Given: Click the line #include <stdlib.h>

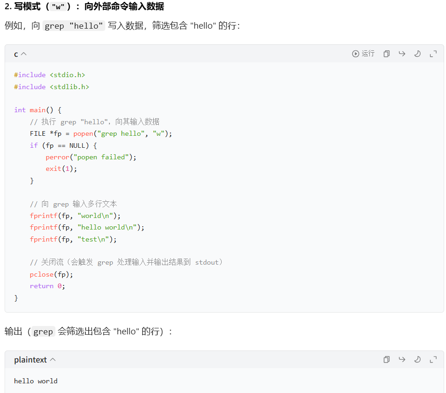Looking at the screenshot, I should (52, 87).
